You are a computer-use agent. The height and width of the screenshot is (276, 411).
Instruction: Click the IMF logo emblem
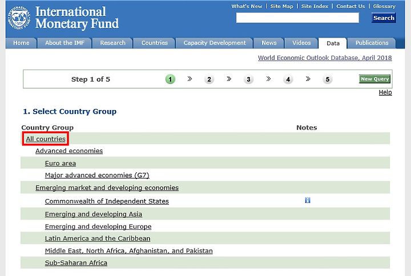pos(19,18)
